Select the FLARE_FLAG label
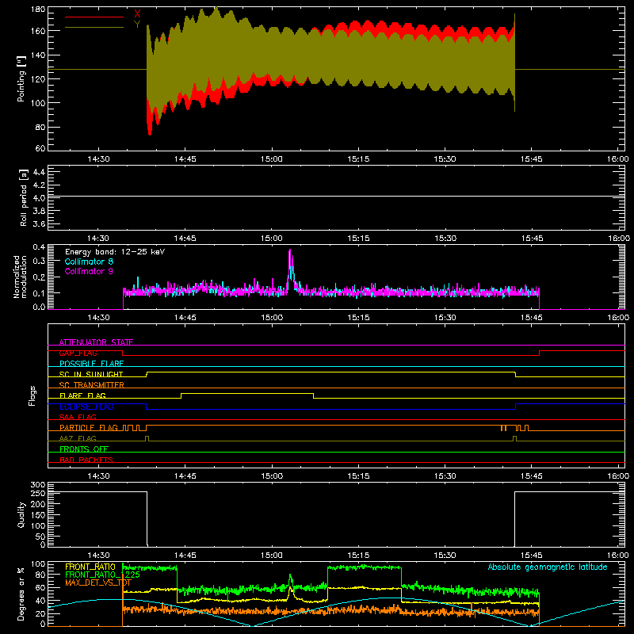The image size is (634, 634). pos(82,395)
